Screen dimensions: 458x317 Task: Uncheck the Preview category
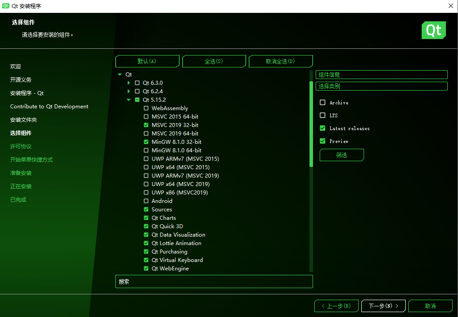(x=322, y=141)
